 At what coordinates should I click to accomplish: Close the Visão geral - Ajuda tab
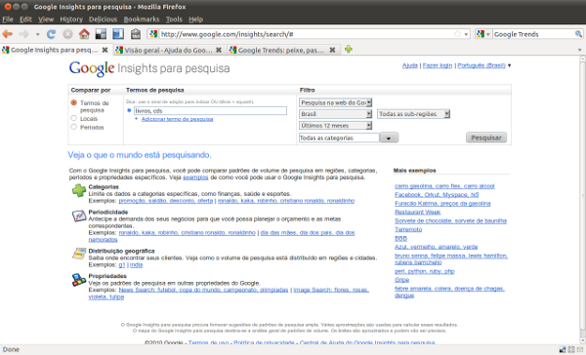pyautogui.click(x=219, y=50)
